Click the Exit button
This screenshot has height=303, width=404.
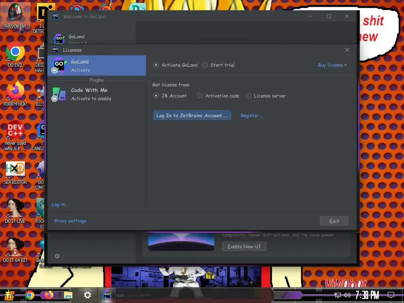(334, 221)
